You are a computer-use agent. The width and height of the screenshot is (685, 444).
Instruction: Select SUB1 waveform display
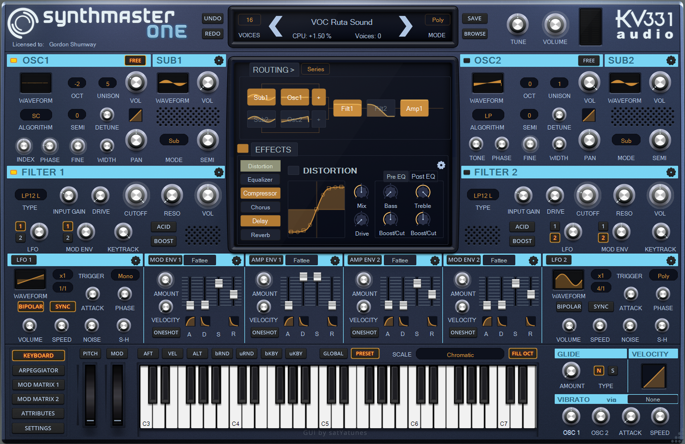point(173,83)
